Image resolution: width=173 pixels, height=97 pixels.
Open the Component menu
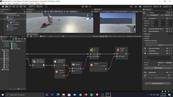25,4
